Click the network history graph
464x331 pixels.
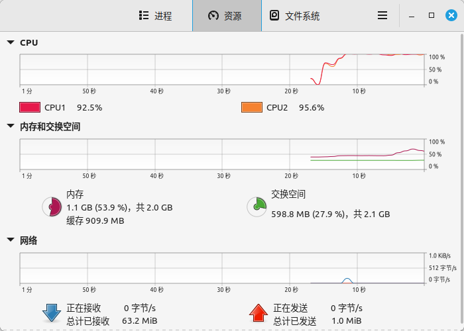(223, 268)
